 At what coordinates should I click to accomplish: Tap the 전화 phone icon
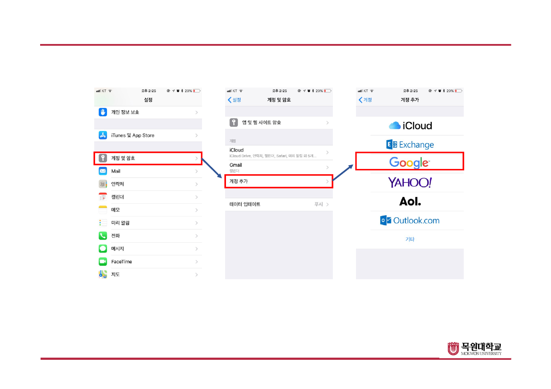[x=103, y=236]
